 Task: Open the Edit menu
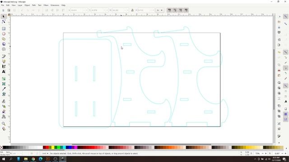8,5
